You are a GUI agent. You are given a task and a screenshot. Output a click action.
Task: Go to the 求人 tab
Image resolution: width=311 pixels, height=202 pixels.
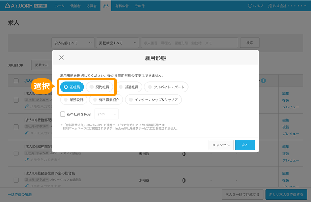(106, 6)
